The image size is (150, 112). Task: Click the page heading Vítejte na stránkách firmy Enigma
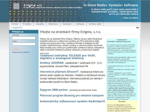pyautogui.click(x=70, y=32)
